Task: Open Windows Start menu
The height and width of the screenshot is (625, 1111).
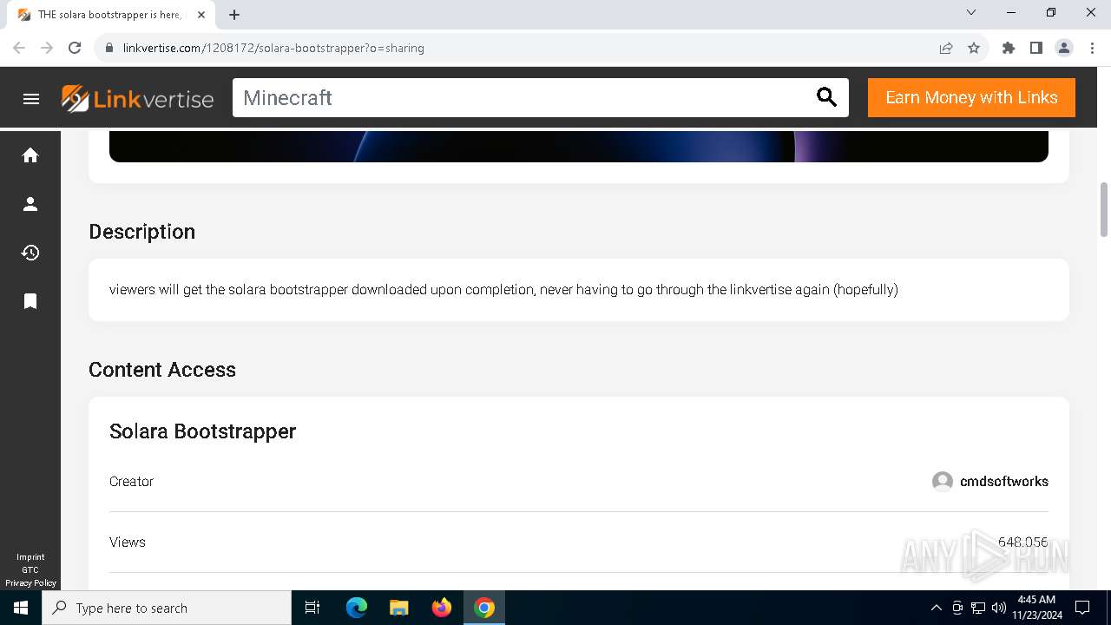Action: click(21, 608)
